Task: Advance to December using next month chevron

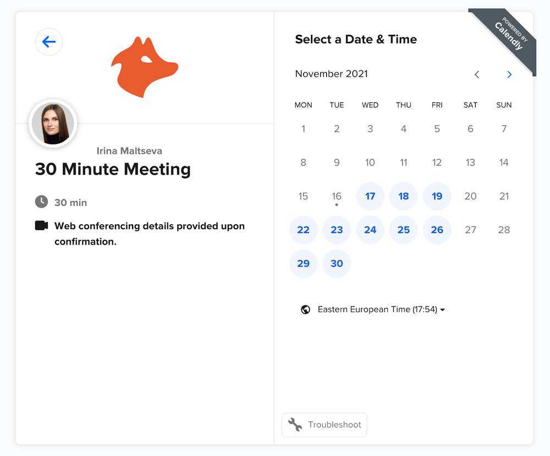Action: click(x=509, y=74)
